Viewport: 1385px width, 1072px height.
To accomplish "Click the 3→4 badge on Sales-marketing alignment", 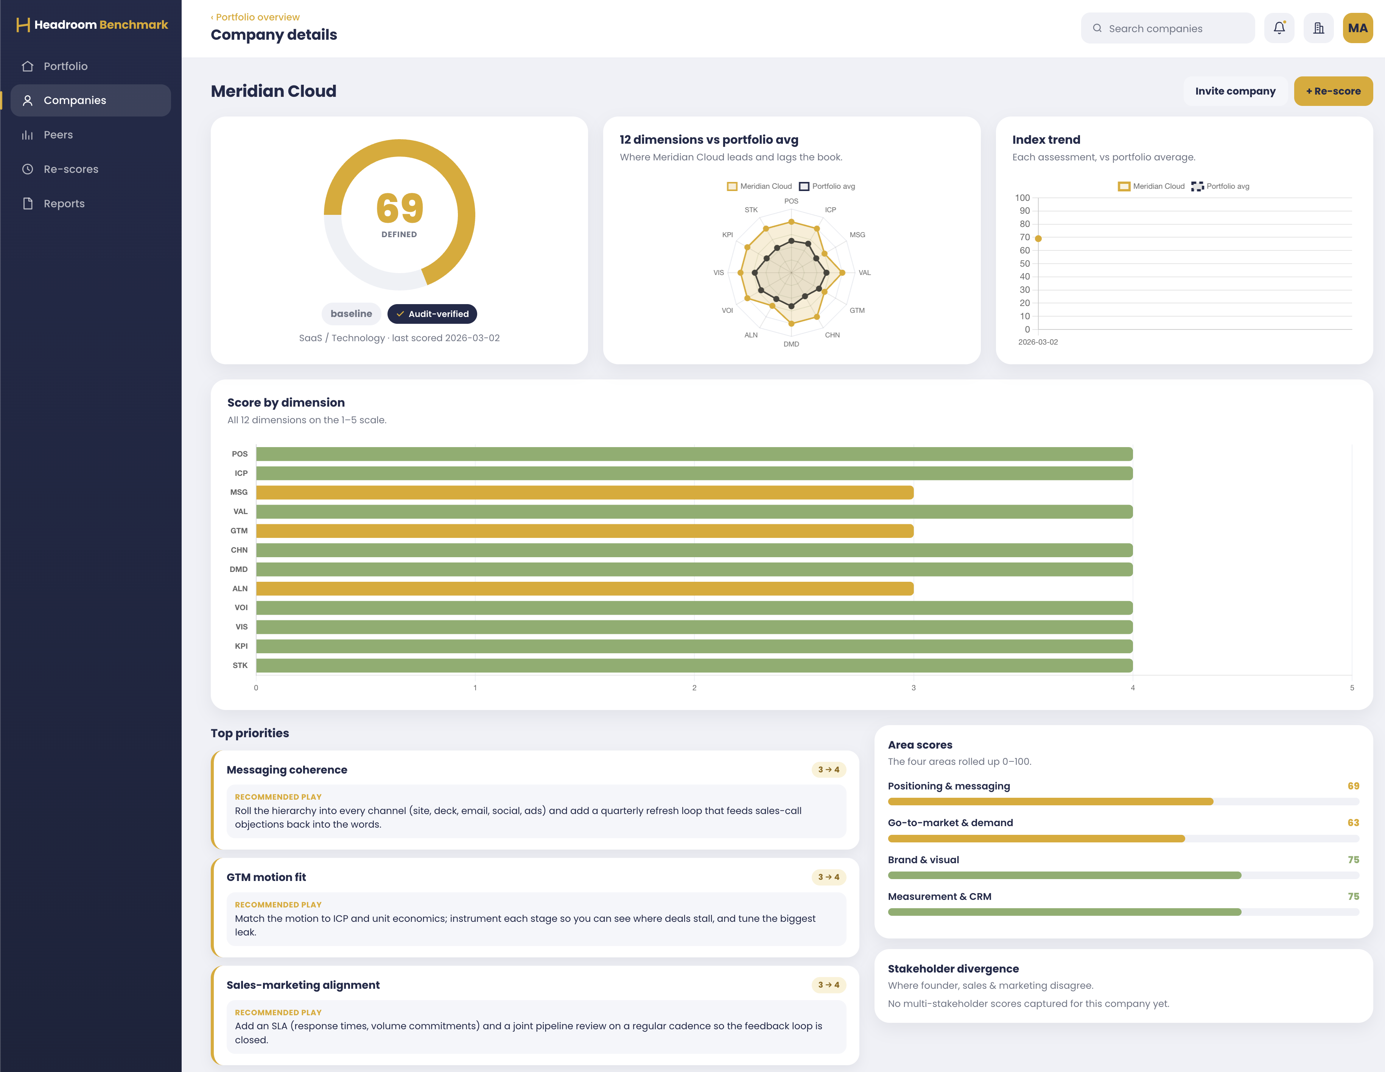I will 828,985.
